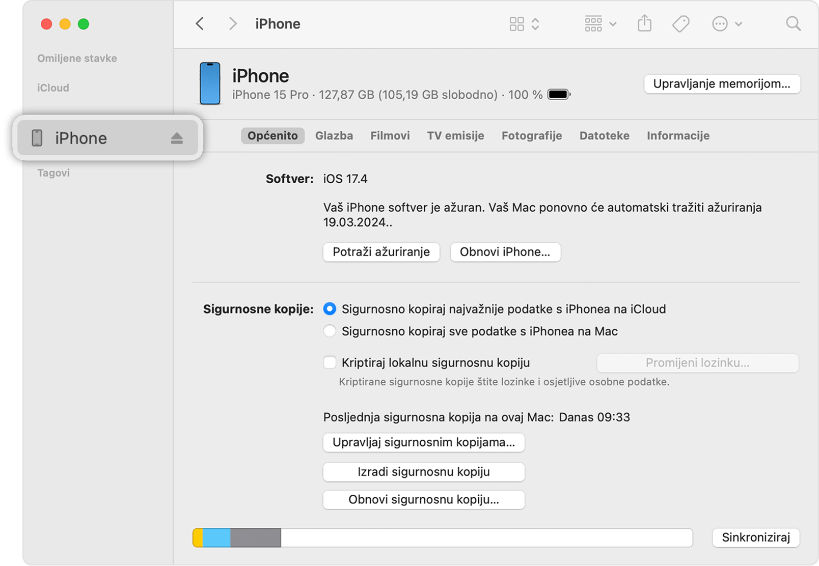
Task: Eject the iPhone from sidebar
Action: pyautogui.click(x=177, y=138)
